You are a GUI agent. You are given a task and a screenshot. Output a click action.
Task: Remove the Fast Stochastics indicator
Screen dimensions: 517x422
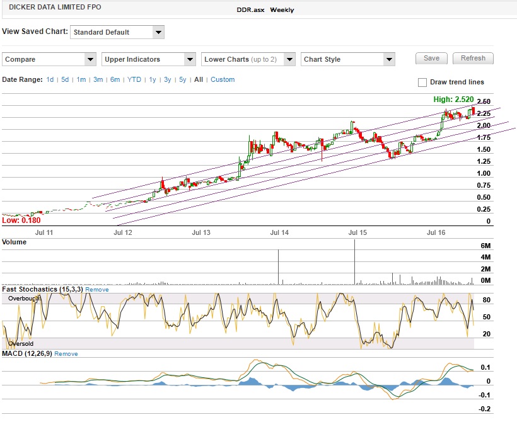[x=97, y=290]
